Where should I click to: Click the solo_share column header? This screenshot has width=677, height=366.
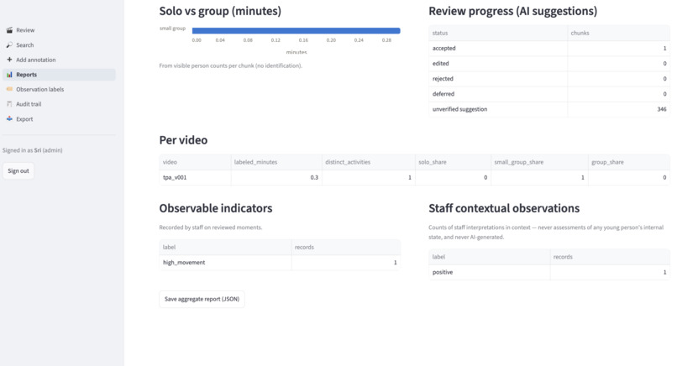(453, 162)
